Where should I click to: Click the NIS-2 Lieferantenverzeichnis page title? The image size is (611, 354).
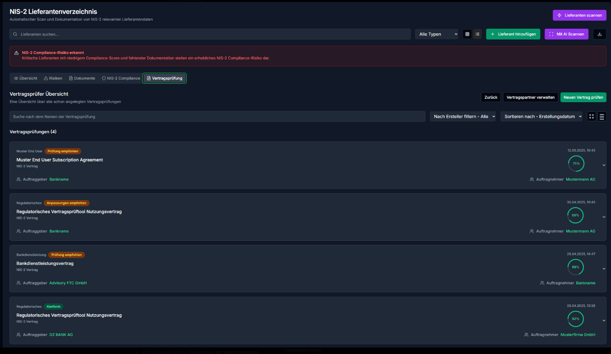click(53, 11)
